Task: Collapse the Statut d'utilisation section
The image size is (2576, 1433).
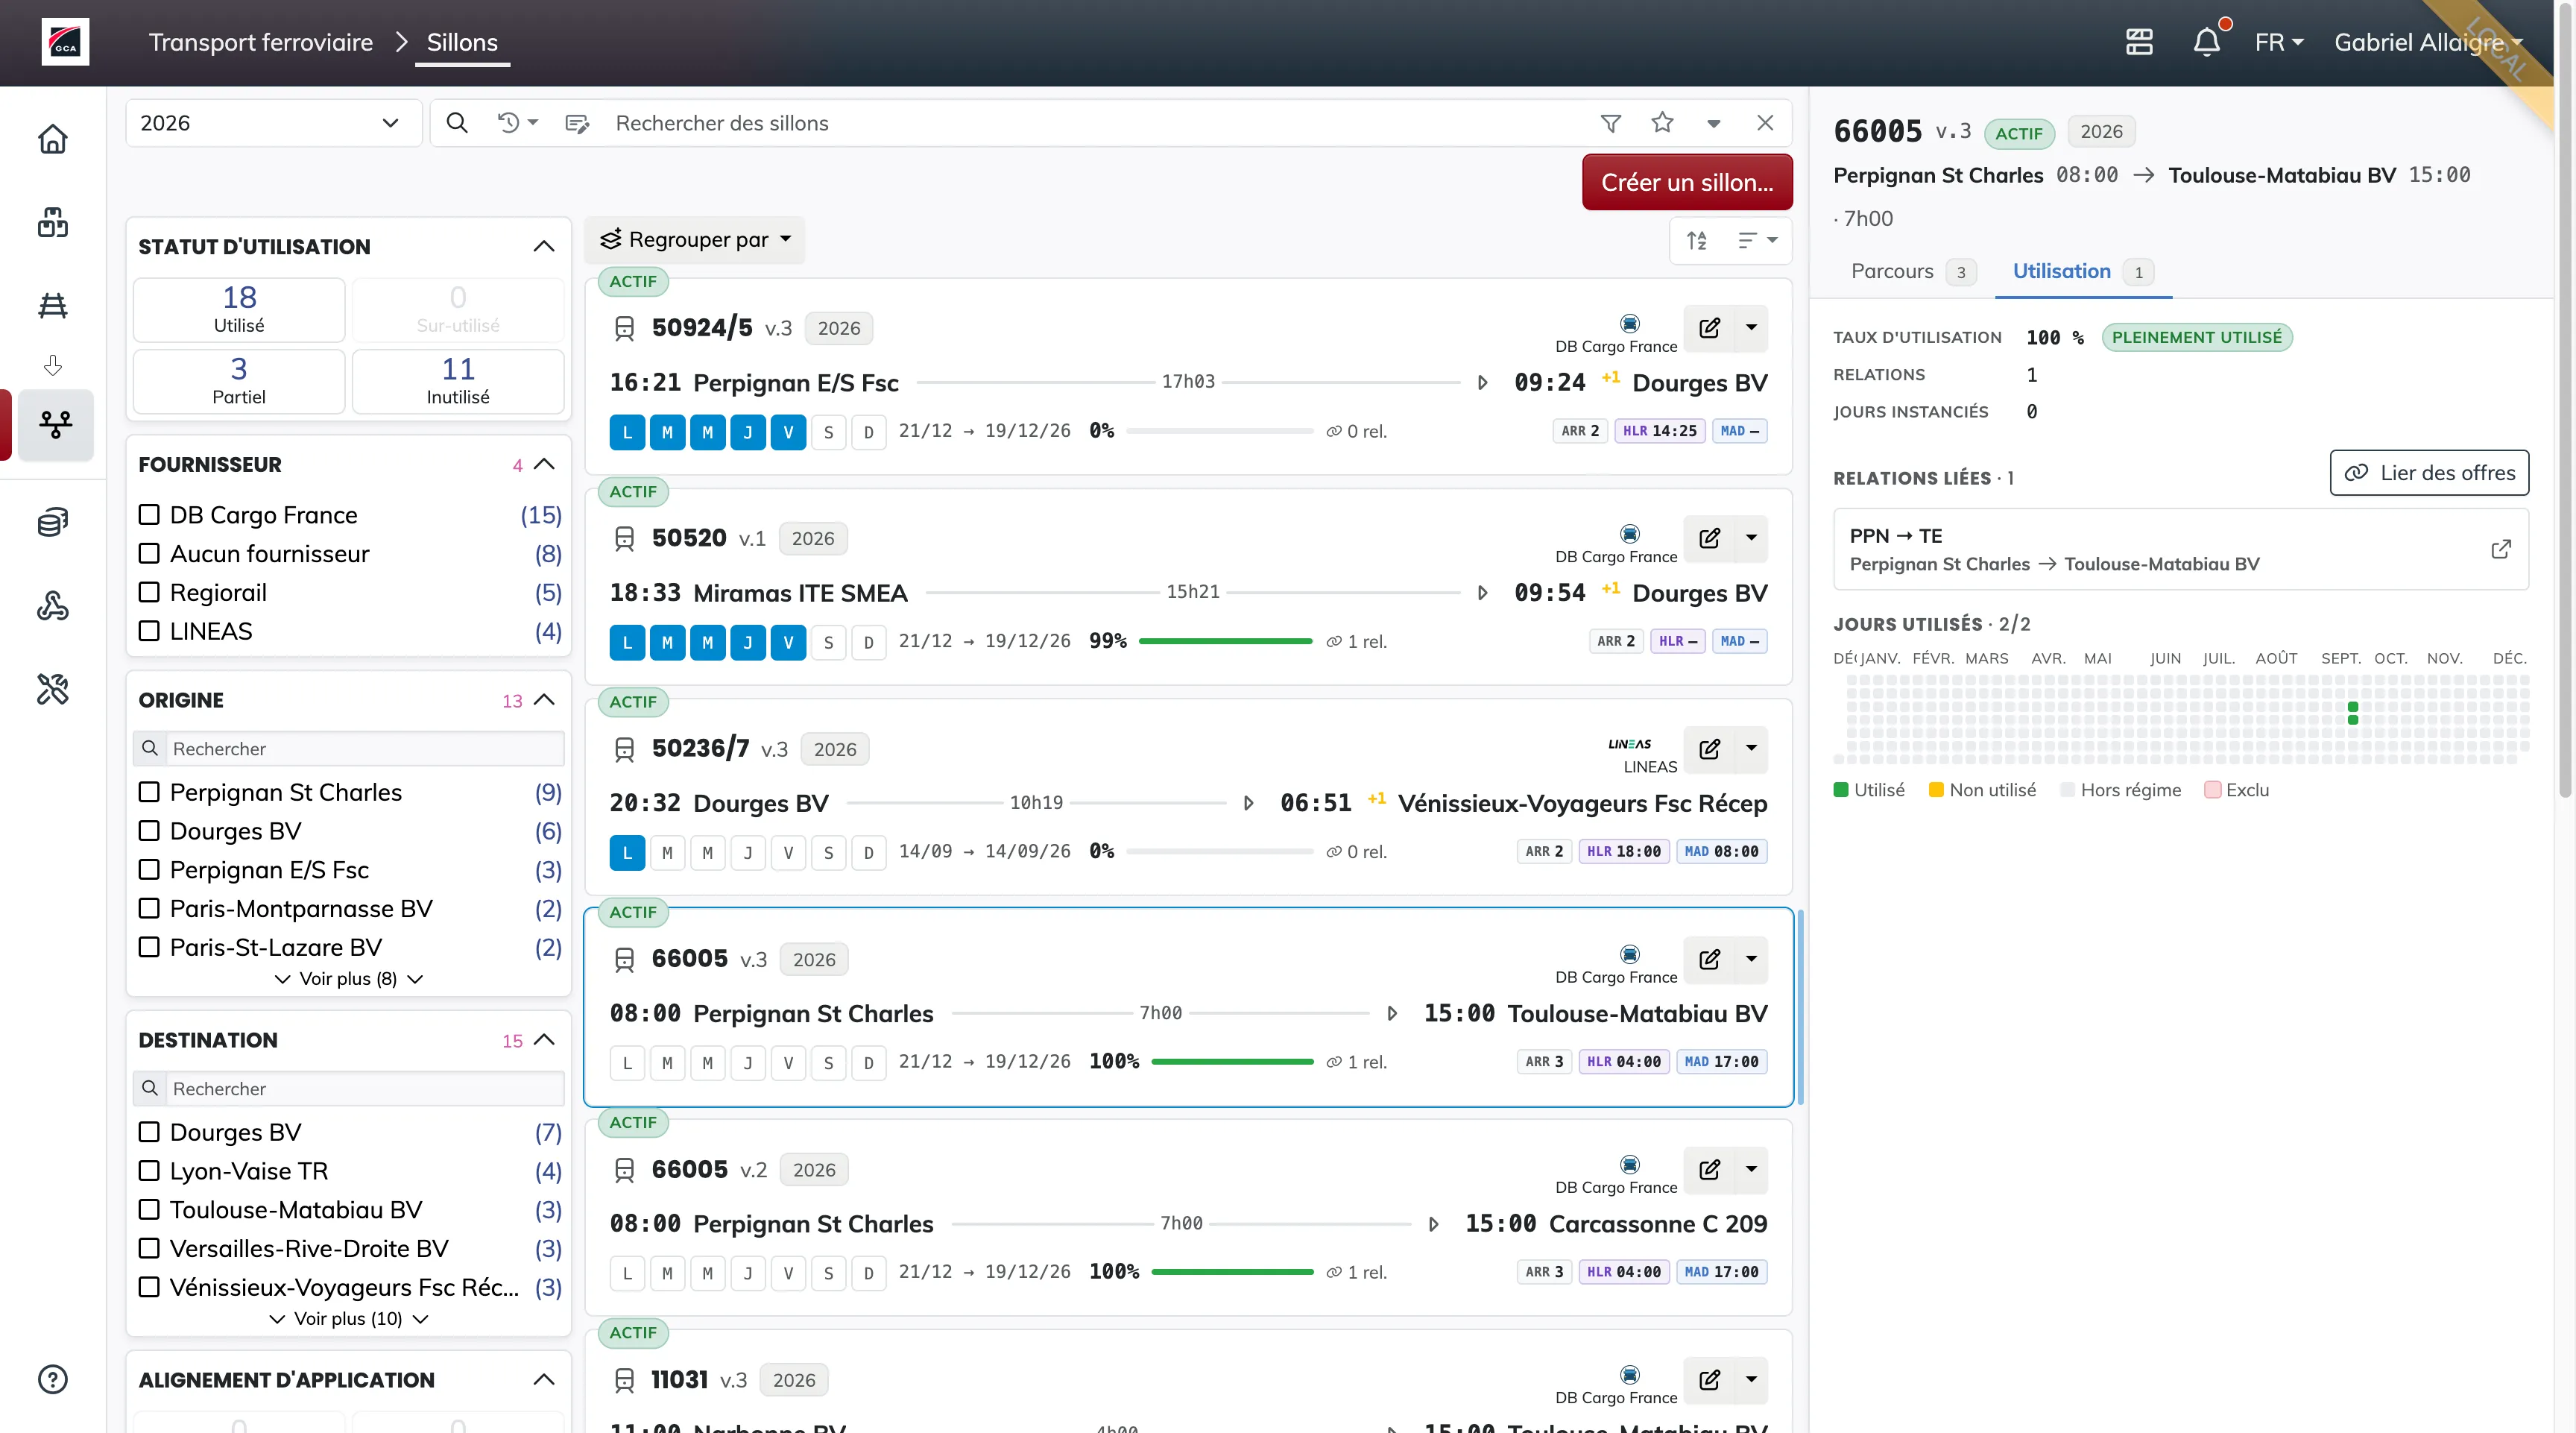Action: [x=544, y=246]
